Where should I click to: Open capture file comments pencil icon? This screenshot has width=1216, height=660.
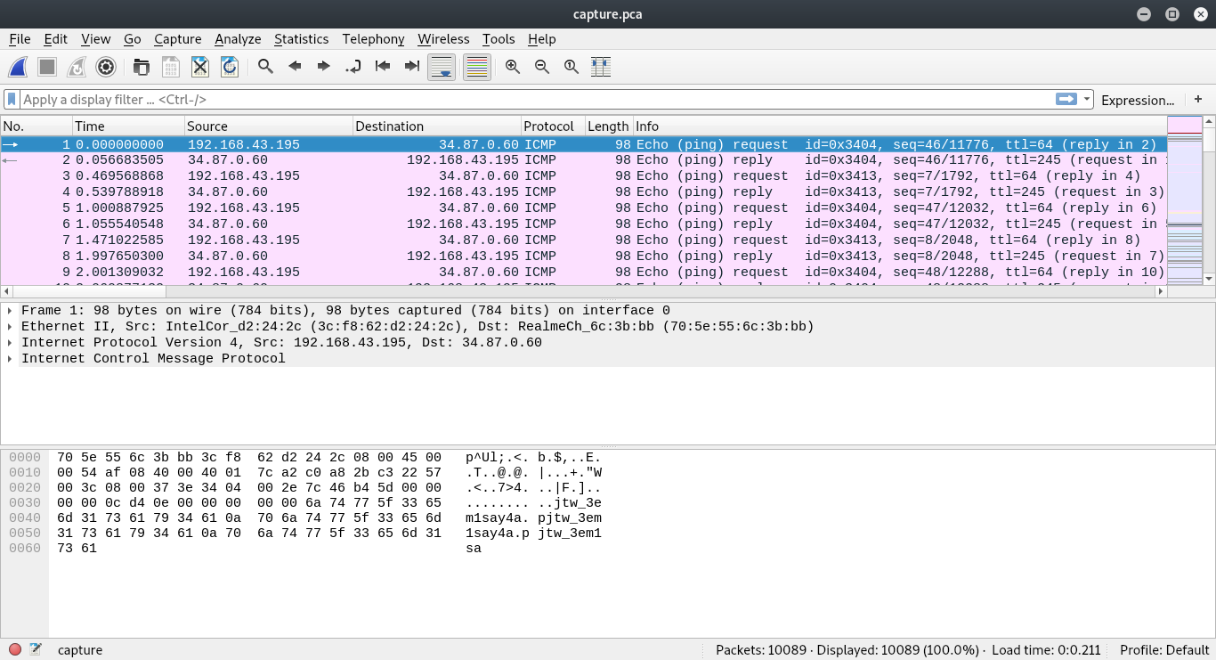coord(36,650)
